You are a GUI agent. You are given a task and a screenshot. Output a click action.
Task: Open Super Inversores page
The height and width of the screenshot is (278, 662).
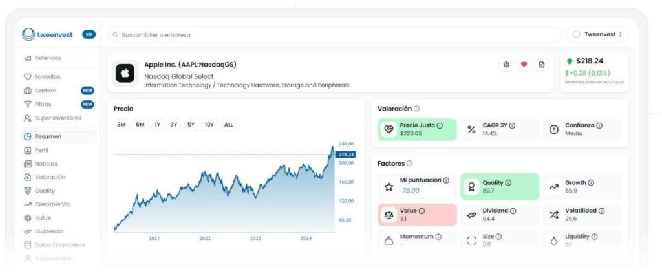[58, 118]
